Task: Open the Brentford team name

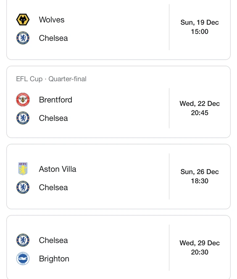Action: [56, 100]
